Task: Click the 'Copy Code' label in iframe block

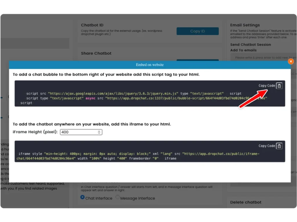Action: [267, 146]
